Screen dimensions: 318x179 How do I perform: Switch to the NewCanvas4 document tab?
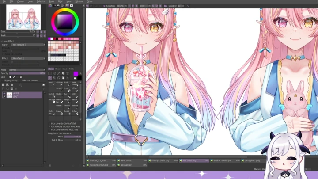[x=132, y=165]
